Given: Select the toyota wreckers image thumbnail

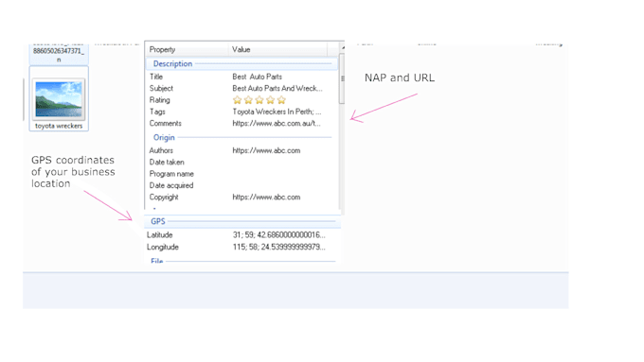Looking at the screenshot, I should coord(59,99).
